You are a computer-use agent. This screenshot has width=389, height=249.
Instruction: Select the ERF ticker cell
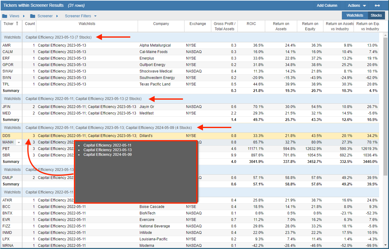coord(11,58)
